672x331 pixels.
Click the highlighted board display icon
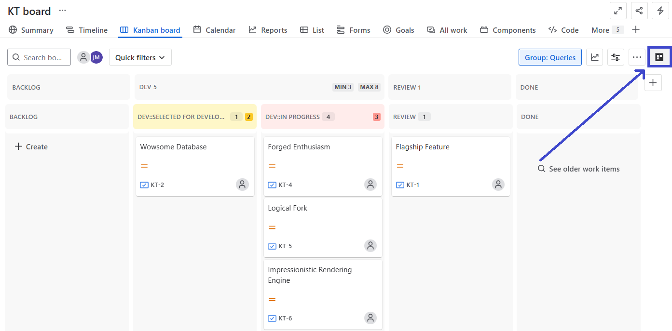pyautogui.click(x=659, y=57)
